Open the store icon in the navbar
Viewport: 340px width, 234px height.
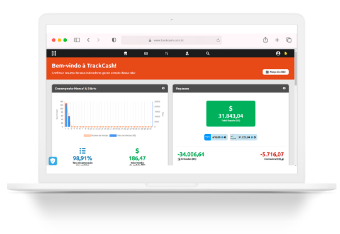[x=125, y=53]
